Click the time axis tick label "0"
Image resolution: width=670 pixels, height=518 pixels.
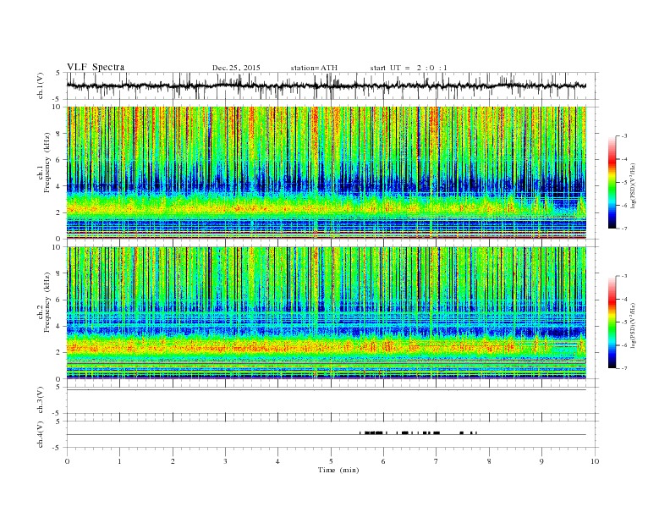67,461
